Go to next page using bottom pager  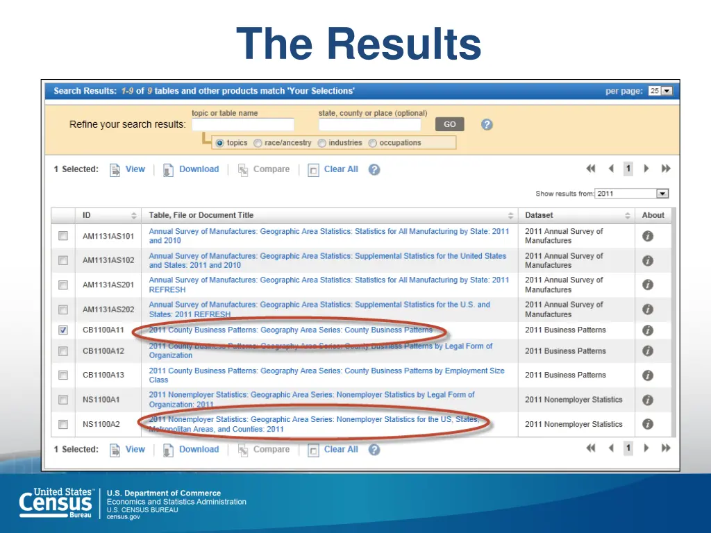tap(646, 448)
